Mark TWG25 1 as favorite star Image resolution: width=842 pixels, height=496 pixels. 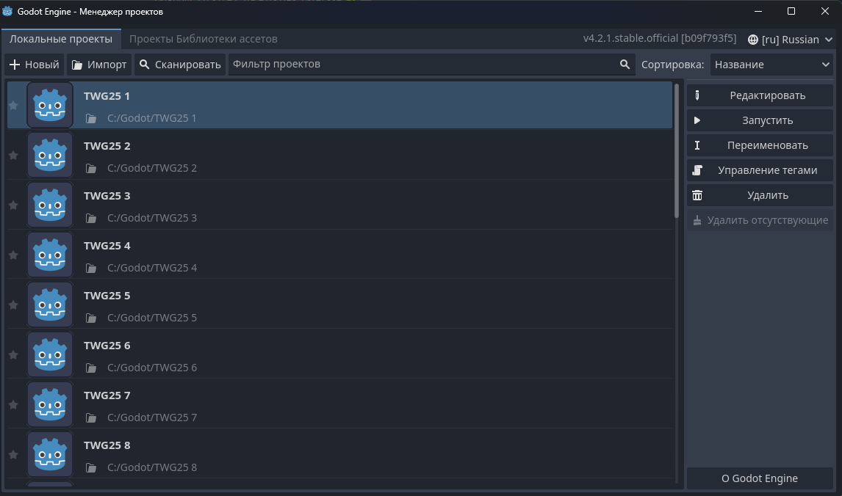tap(13, 105)
